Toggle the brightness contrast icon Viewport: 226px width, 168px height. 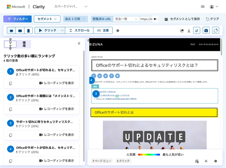tap(206, 161)
